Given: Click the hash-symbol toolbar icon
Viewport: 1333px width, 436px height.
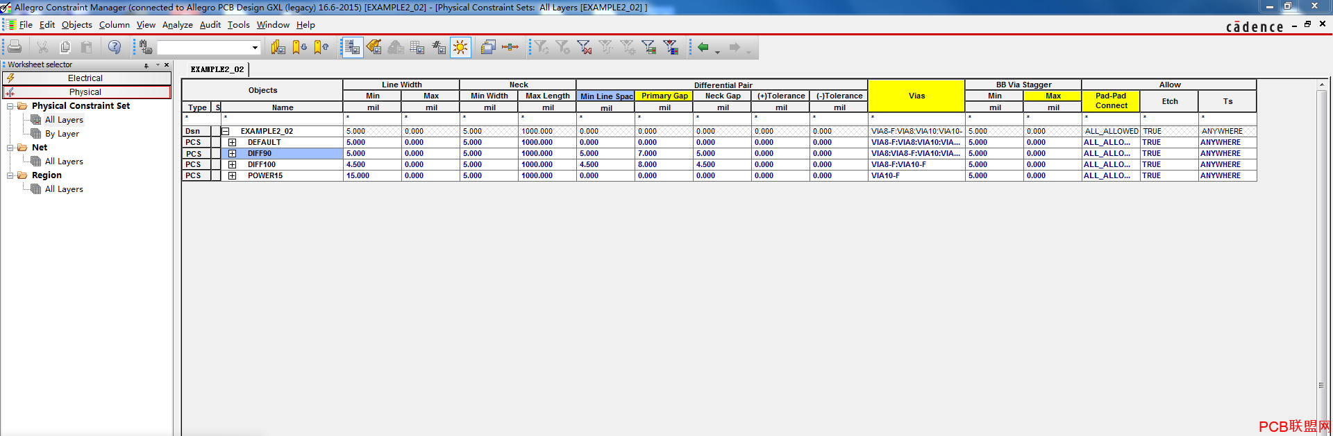Looking at the screenshot, I should click(x=439, y=47).
